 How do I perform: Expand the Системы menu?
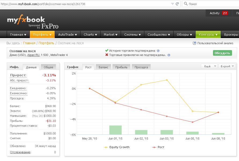coord(132,35)
